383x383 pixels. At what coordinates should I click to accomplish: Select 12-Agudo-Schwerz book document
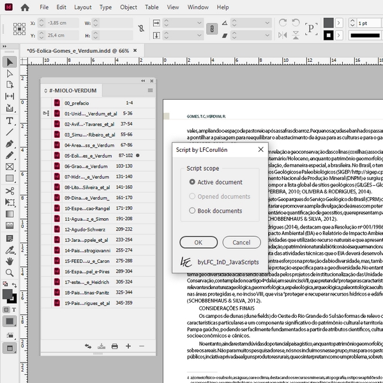pyautogui.click(x=98, y=229)
